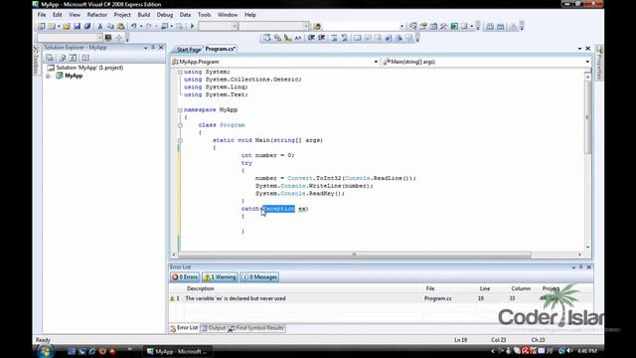Toggle the Error List auto-hide pushpin
This screenshot has width=636, height=358.
(x=580, y=268)
